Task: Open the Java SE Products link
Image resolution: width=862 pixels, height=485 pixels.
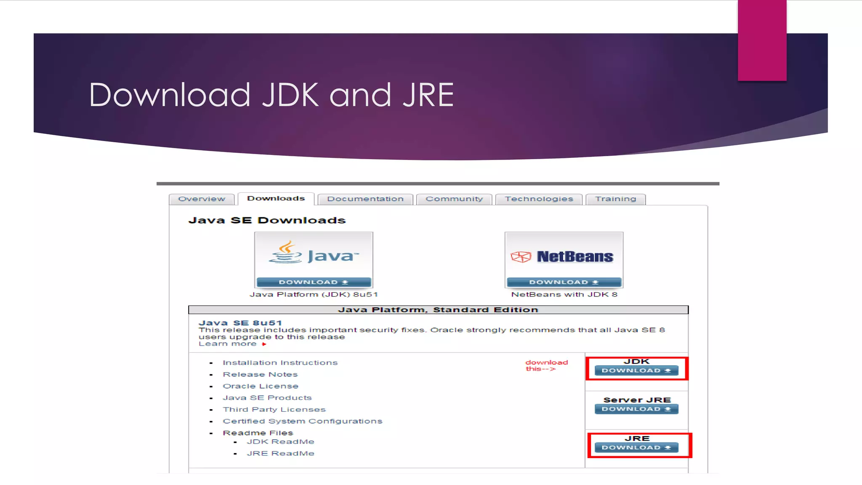Action: pyautogui.click(x=267, y=398)
